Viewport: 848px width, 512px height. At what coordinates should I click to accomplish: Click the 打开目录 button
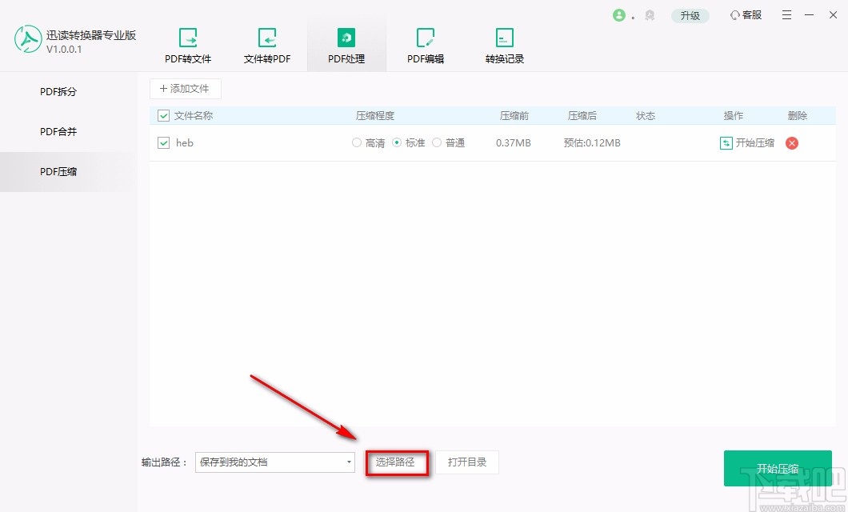467,462
